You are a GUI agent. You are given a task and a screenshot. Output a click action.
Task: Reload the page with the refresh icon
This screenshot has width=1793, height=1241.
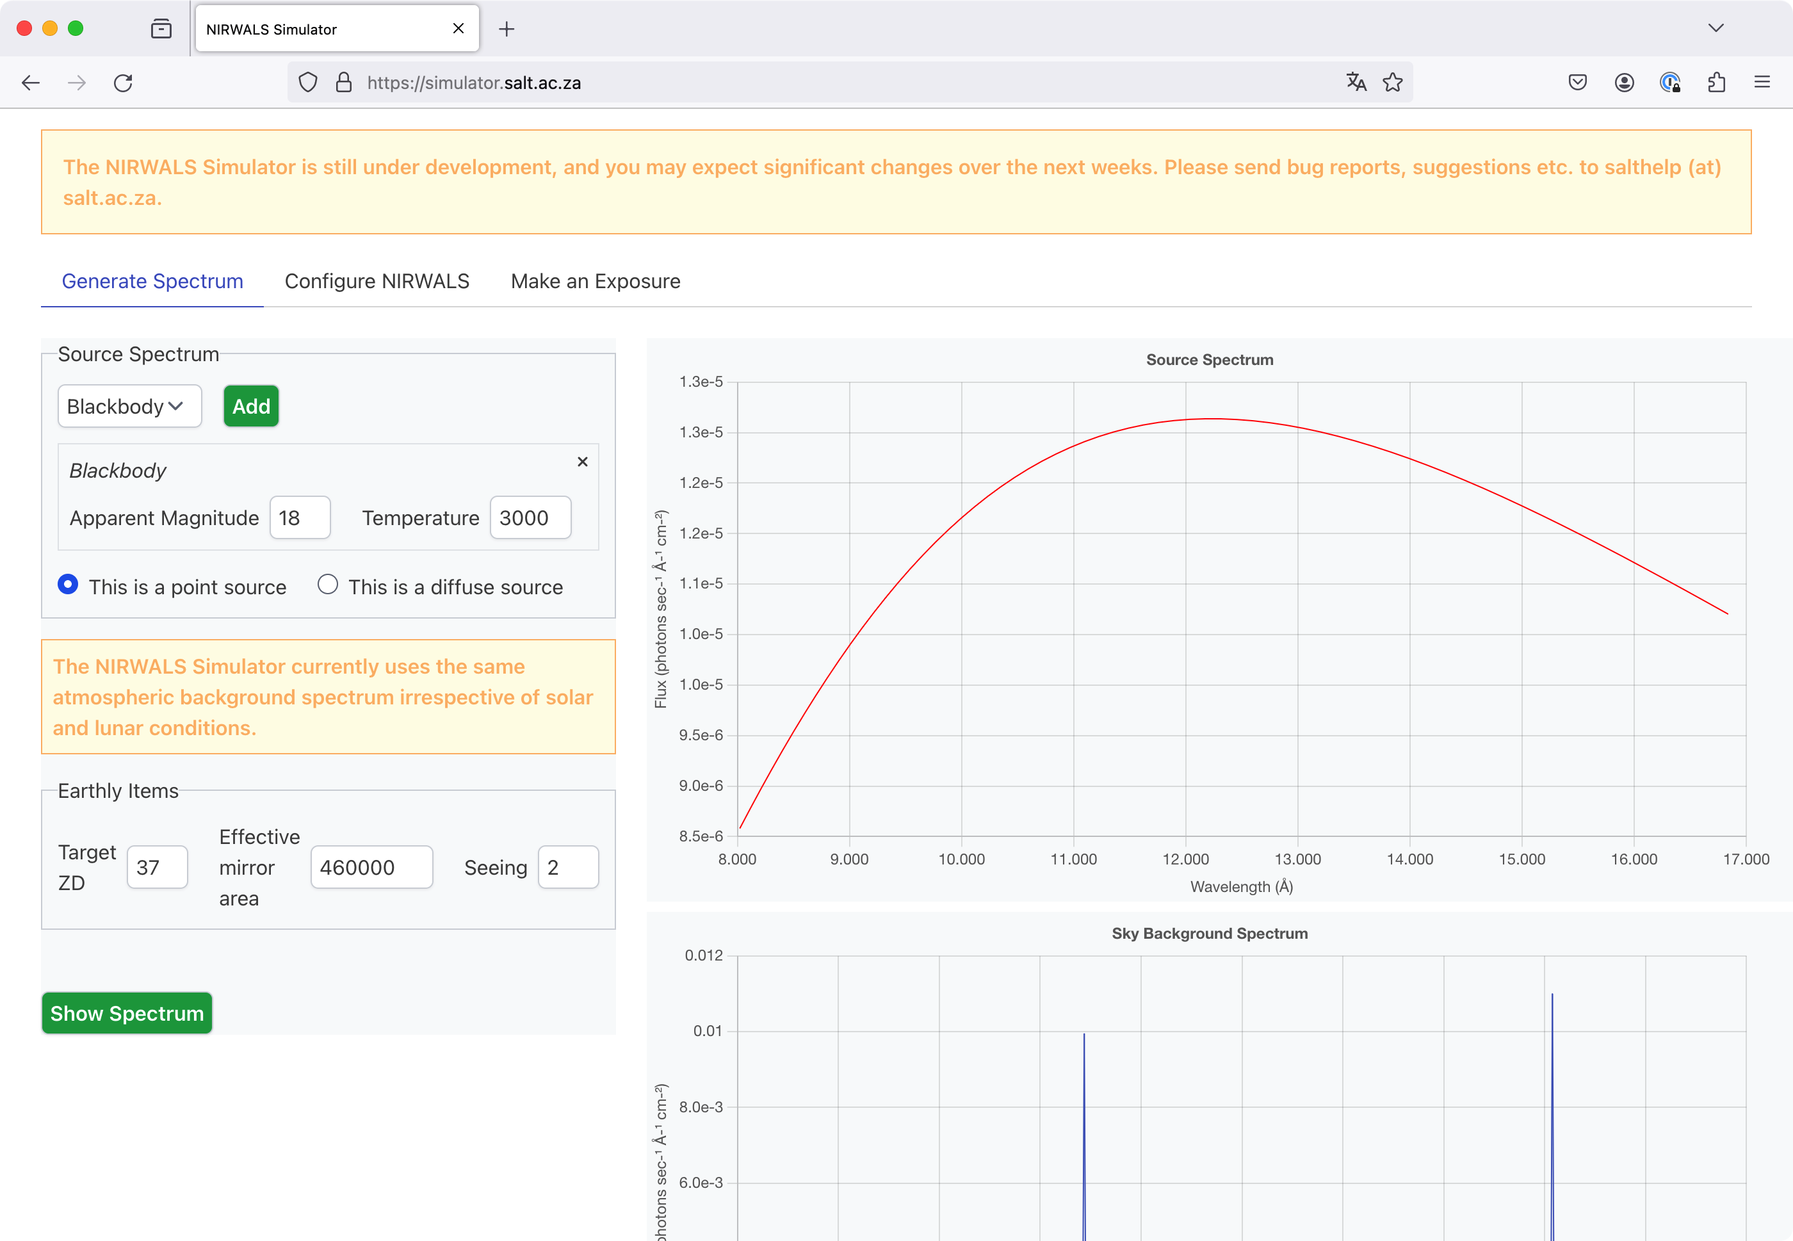[x=123, y=83]
